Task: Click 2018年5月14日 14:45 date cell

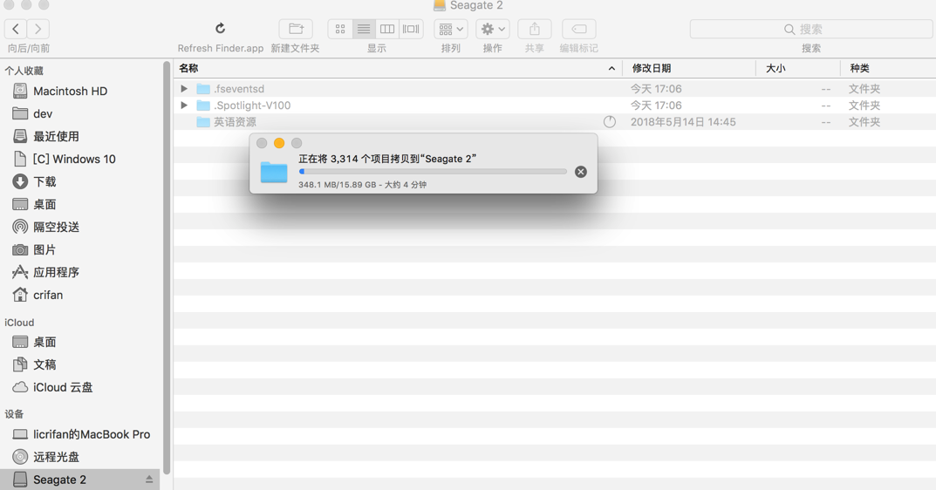Action: pyautogui.click(x=683, y=122)
